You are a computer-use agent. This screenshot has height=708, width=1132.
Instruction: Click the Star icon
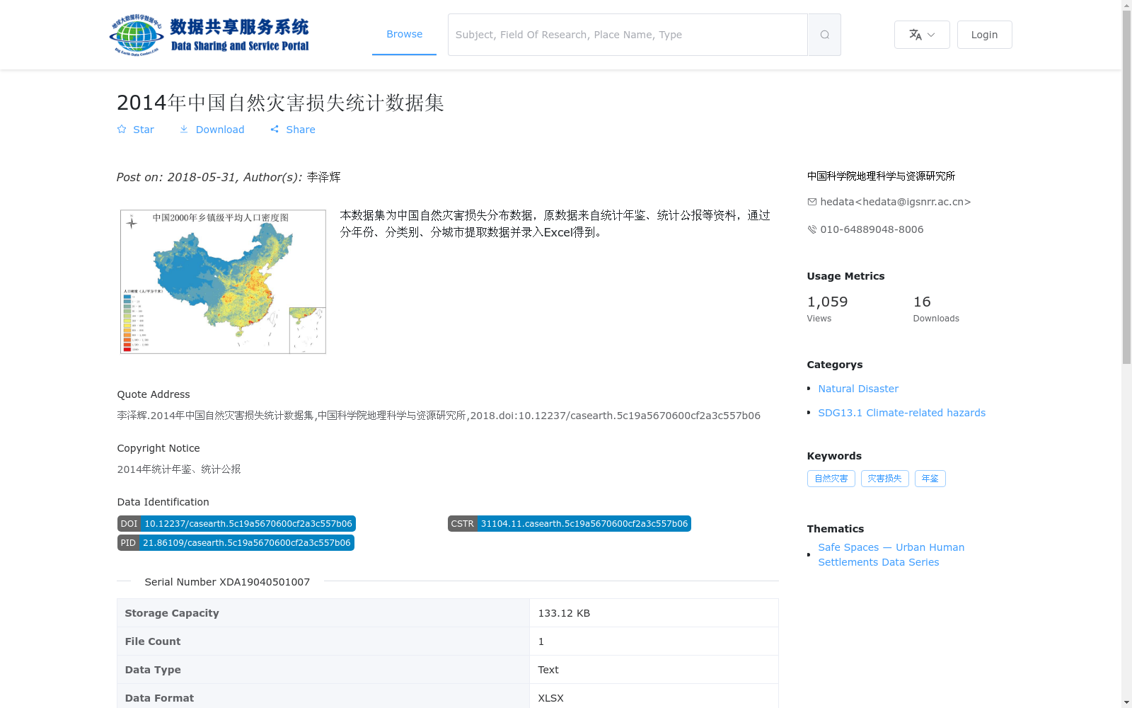point(122,129)
